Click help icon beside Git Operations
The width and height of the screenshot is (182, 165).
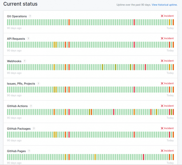30,16
